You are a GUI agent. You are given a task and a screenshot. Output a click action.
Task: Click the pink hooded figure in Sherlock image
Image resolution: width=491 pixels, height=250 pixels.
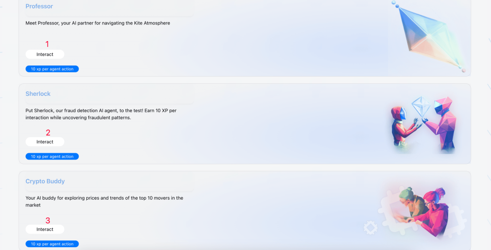pos(442,125)
